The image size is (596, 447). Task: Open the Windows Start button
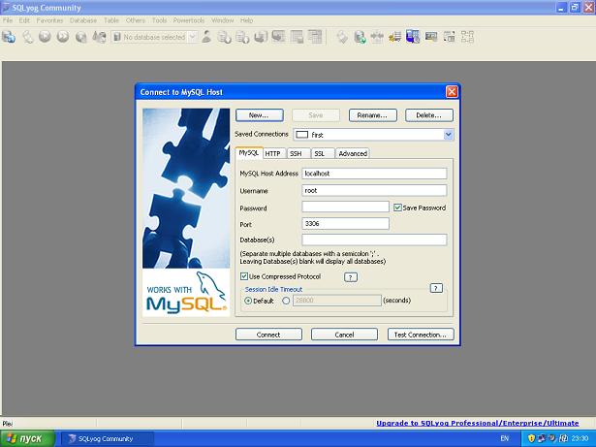[x=27, y=438]
